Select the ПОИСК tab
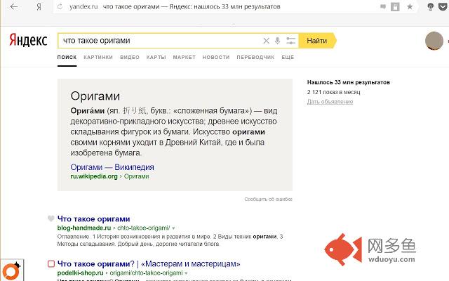Viewport: 449px width, 281px height. coord(67,58)
